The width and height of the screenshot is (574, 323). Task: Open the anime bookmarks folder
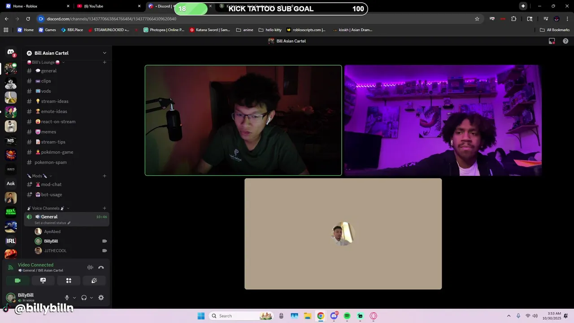tap(245, 30)
